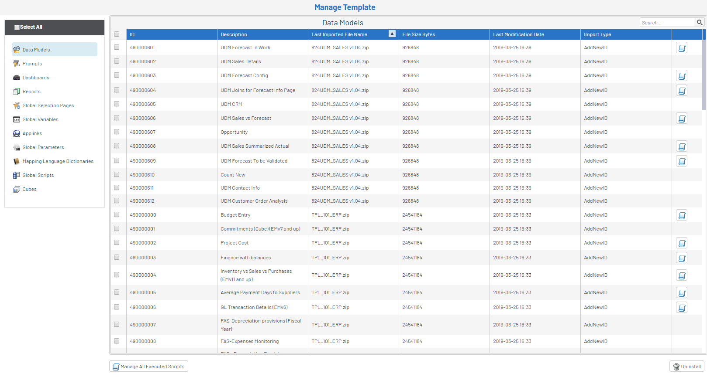Open the Prompts section
Screen dimensions: 707x377
32,64
